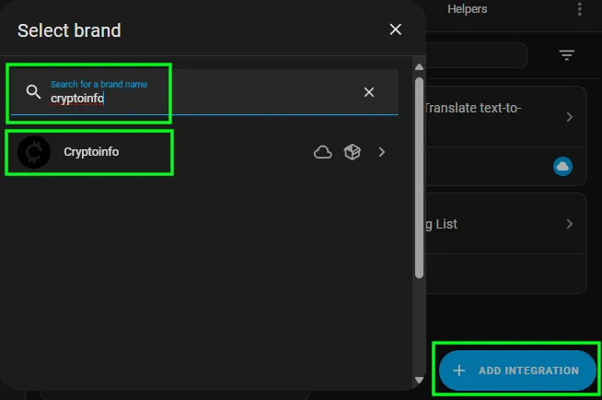Screen dimensions: 602x400
Task: Expand the Translate text-to- card chevron
Action: point(570,117)
